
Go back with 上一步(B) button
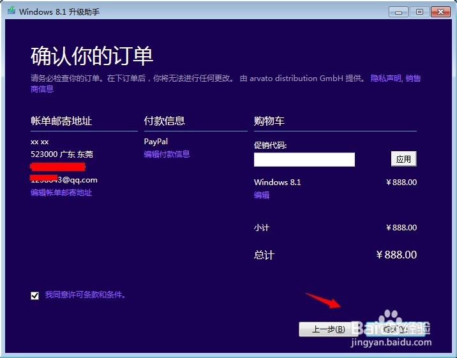(x=328, y=329)
